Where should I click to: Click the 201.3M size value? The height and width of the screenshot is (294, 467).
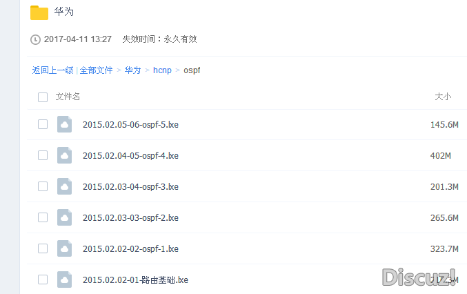pyautogui.click(x=444, y=186)
